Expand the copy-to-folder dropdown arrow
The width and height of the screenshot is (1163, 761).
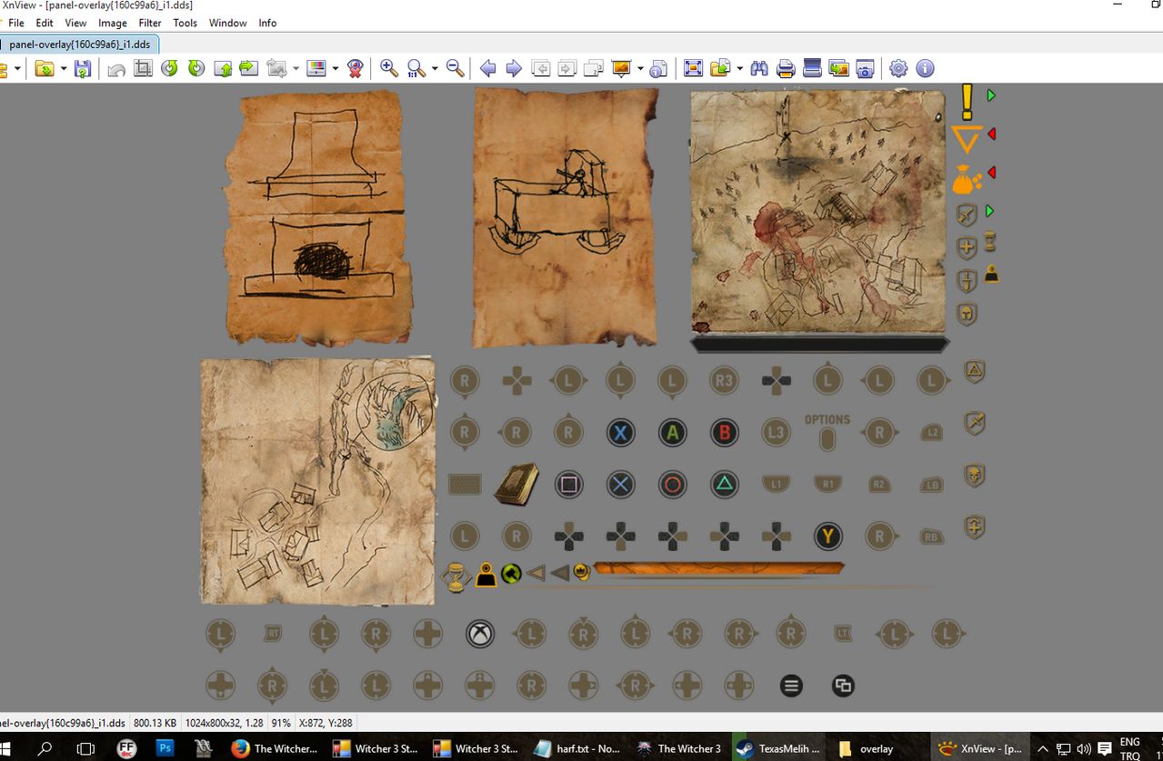[739, 68]
